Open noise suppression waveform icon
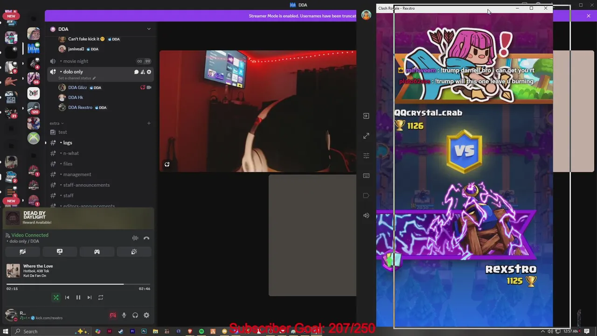The height and width of the screenshot is (336, 597). pyautogui.click(x=135, y=238)
